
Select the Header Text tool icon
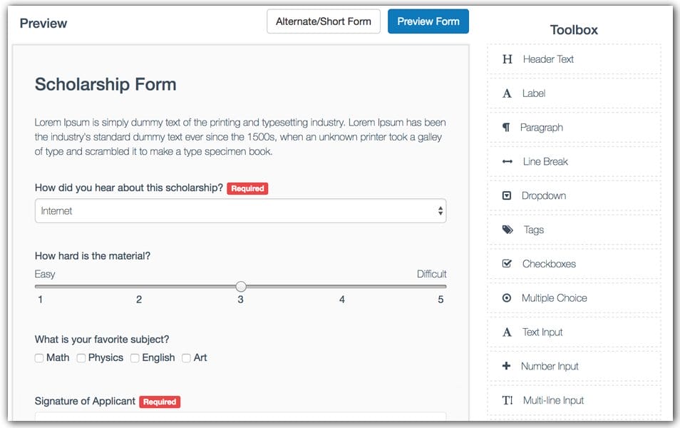tap(507, 59)
